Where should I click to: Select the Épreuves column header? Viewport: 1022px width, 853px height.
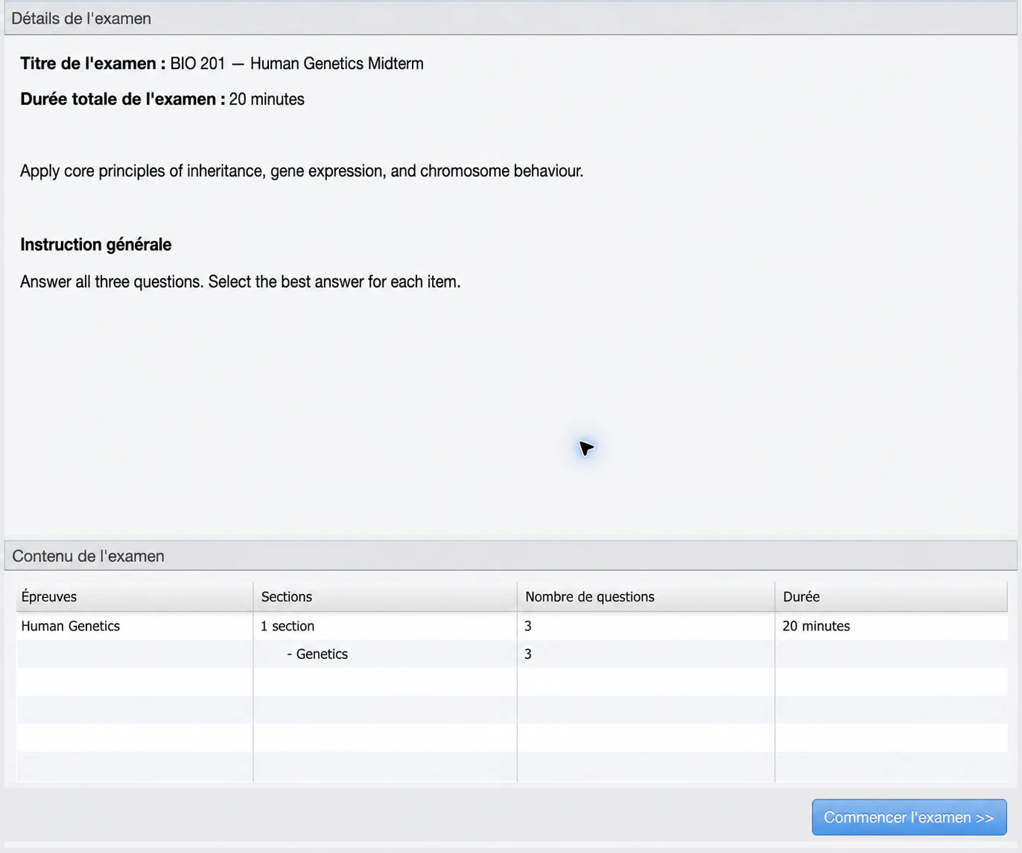click(135, 597)
